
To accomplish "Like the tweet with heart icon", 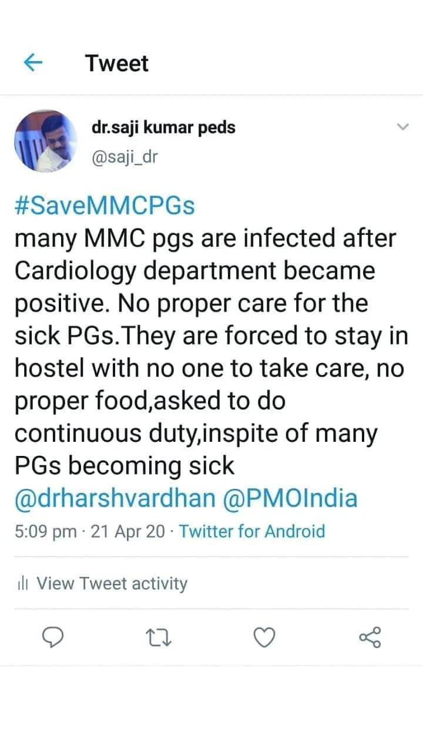I will click(x=264, y=637).
